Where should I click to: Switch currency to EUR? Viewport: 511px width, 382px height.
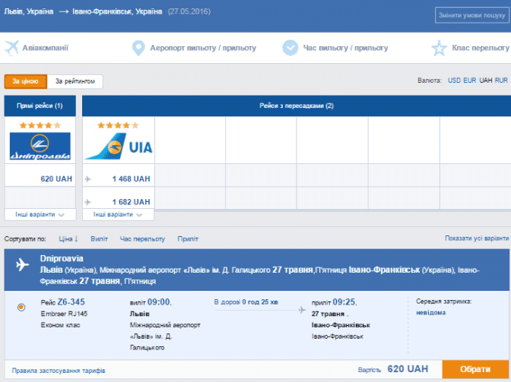click(469, 80)
